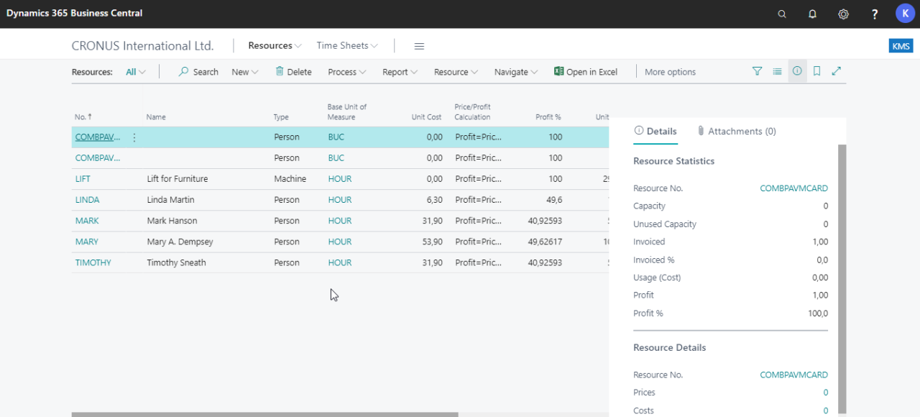Open the New dropdown
920x417 pixels.
pyautogui.click(x=245, y=72)
